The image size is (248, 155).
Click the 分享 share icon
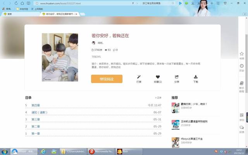click(x=177, y=77)
